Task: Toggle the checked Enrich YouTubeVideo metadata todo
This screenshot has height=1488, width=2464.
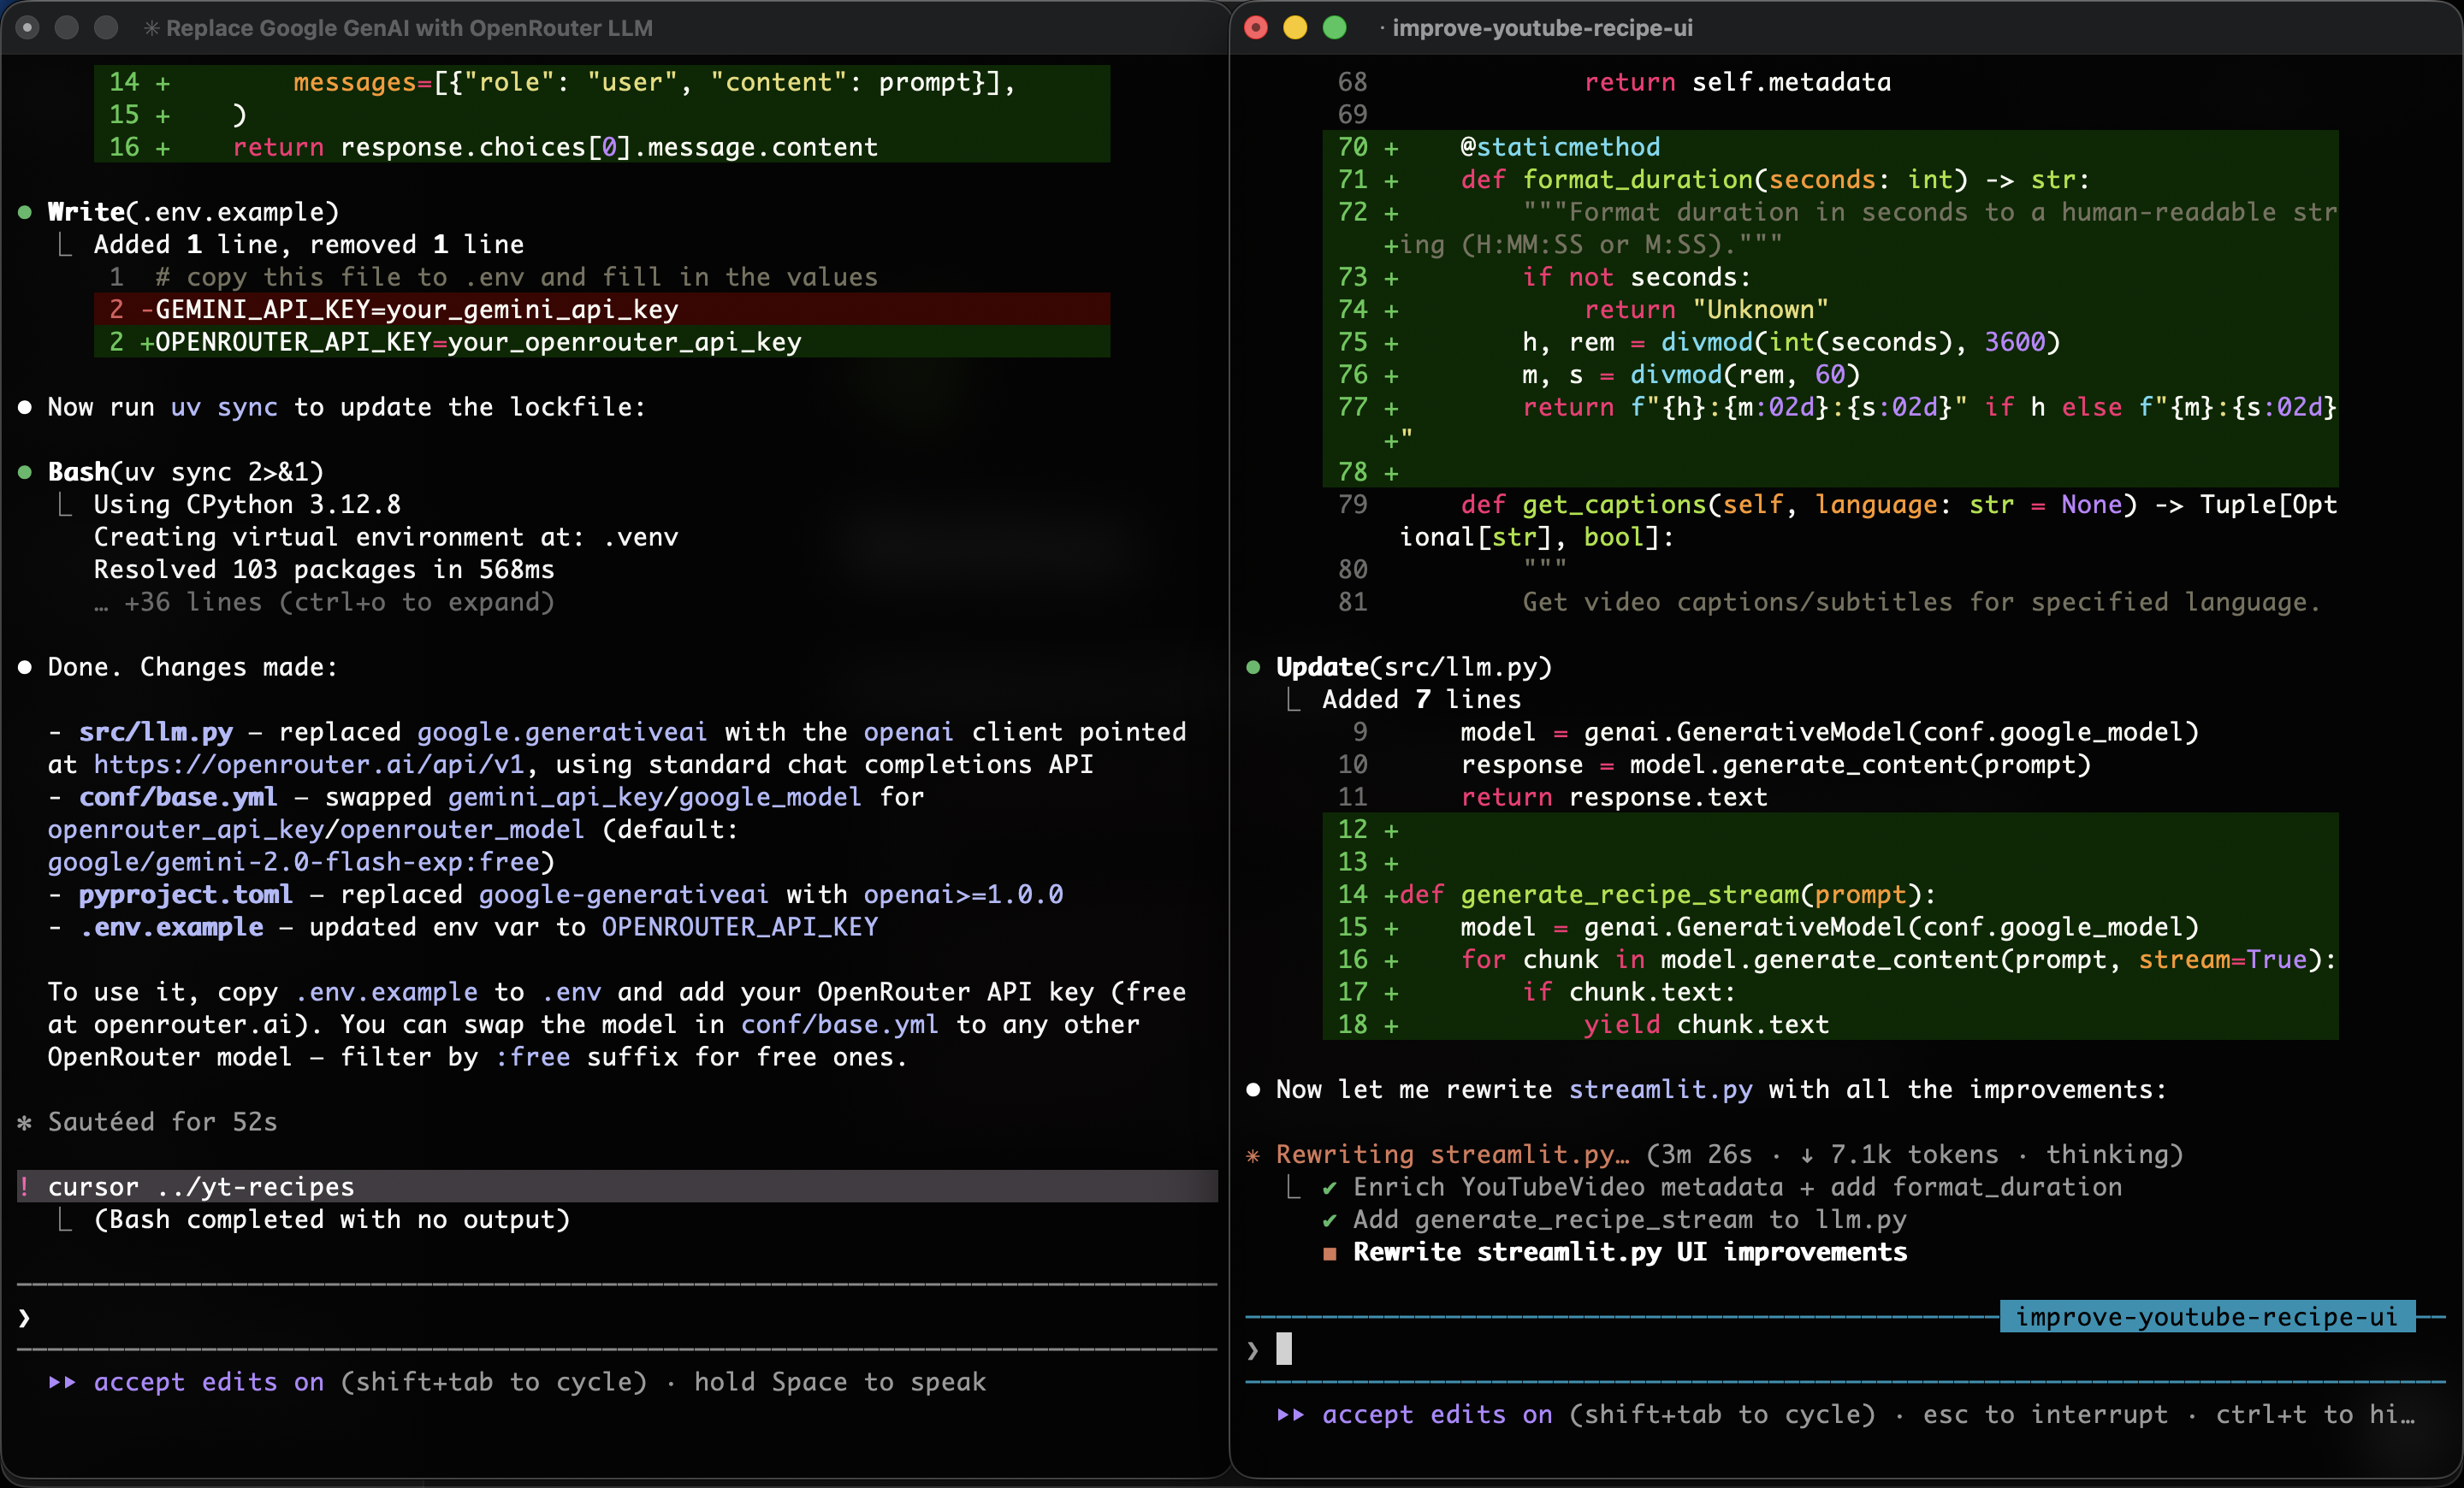Action: click(1329, 1187)
